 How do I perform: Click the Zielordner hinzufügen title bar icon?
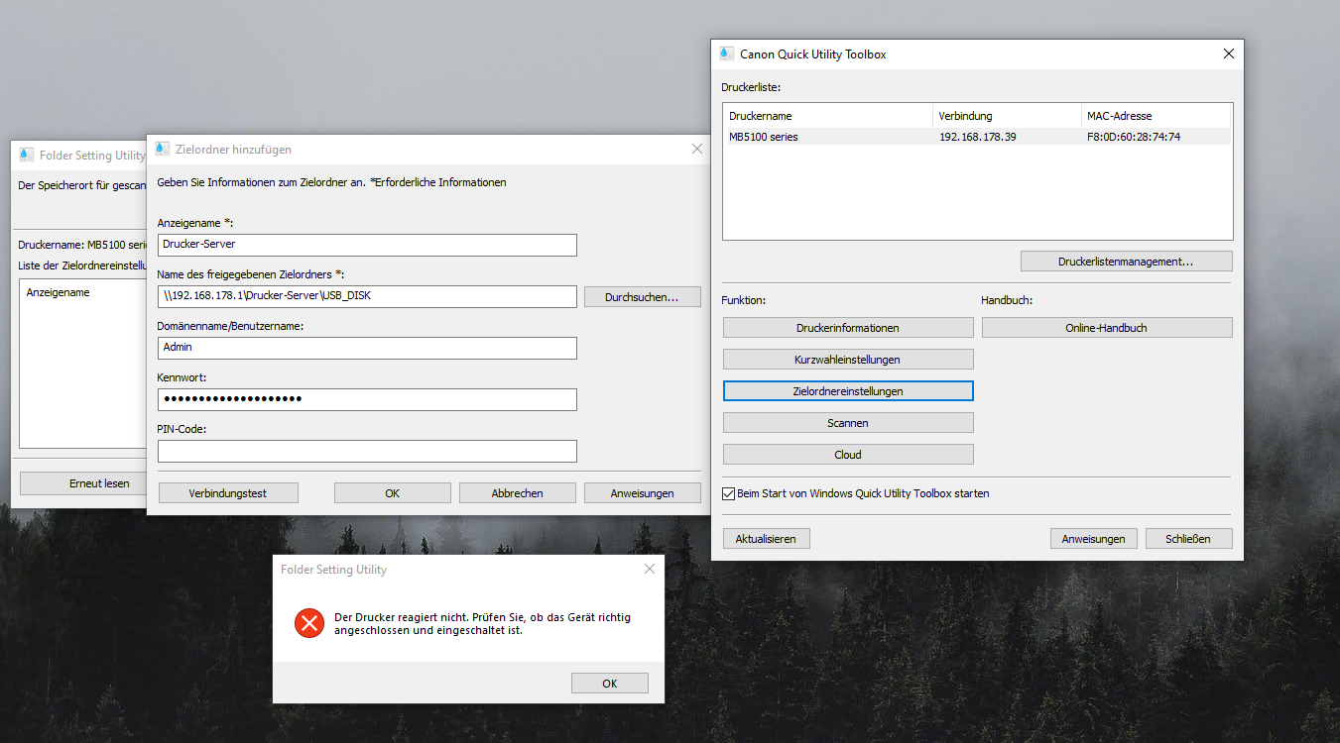(163, 150)
